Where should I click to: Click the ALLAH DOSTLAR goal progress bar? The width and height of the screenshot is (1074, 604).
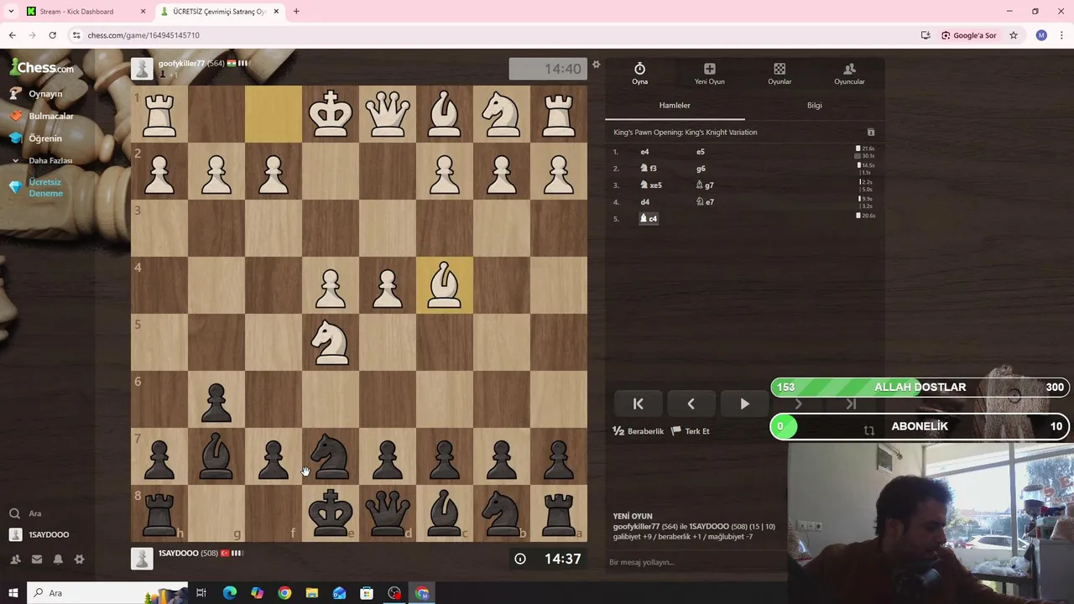(x=920, y=387)
